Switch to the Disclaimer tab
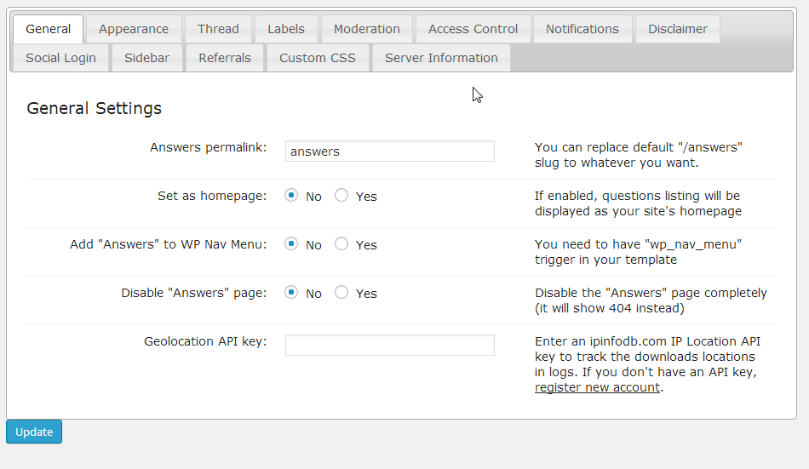 pyautogui.click(x=677, y=29)
